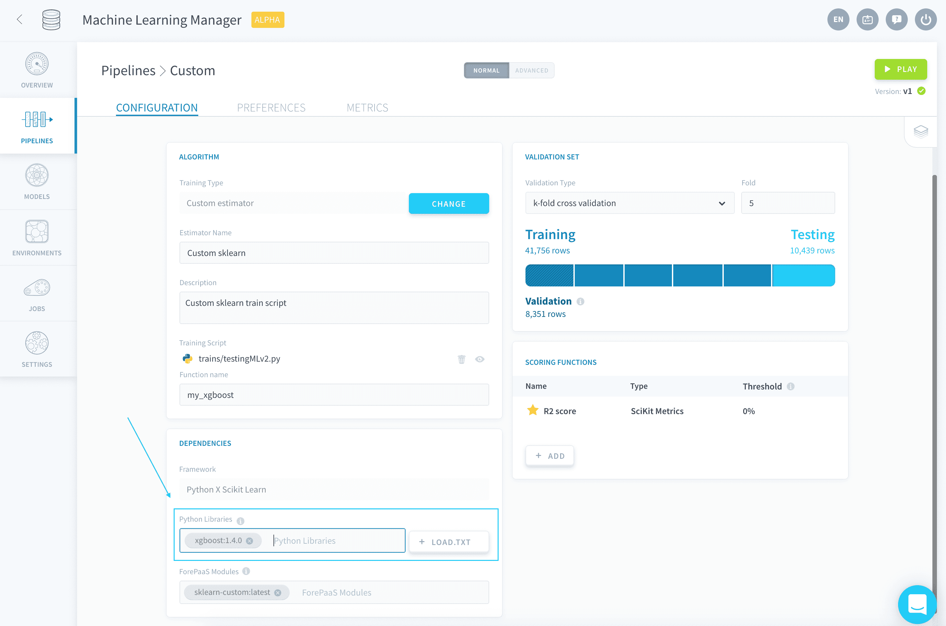Open the Jobs conveyor icon
The width and height of the screenshot is (946, 626).
(x=37, y=287)
